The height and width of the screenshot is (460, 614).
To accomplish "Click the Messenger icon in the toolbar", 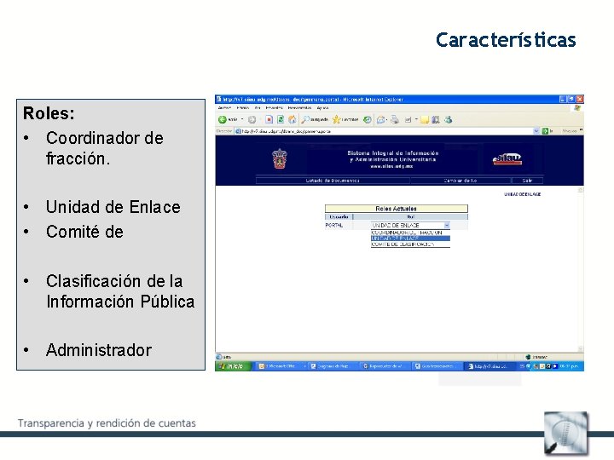I will (449, 120).
